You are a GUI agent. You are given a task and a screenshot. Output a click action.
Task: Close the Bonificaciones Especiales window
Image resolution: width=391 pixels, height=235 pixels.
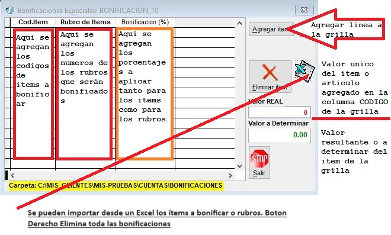305,10
